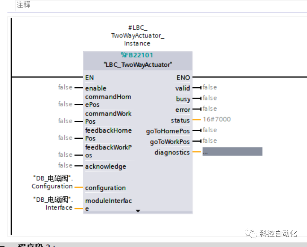
Task: Click the status output name
Action: pos(180,120)
